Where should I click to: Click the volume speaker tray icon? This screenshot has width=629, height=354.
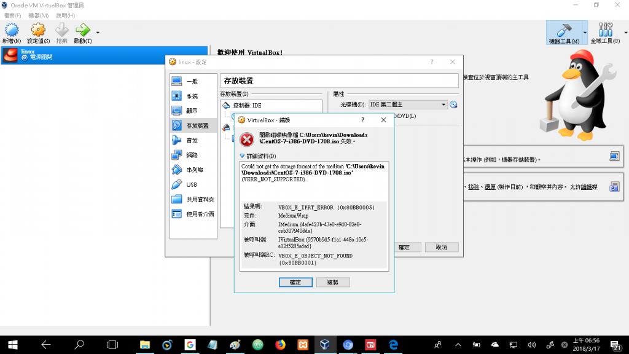pos(531,345)
